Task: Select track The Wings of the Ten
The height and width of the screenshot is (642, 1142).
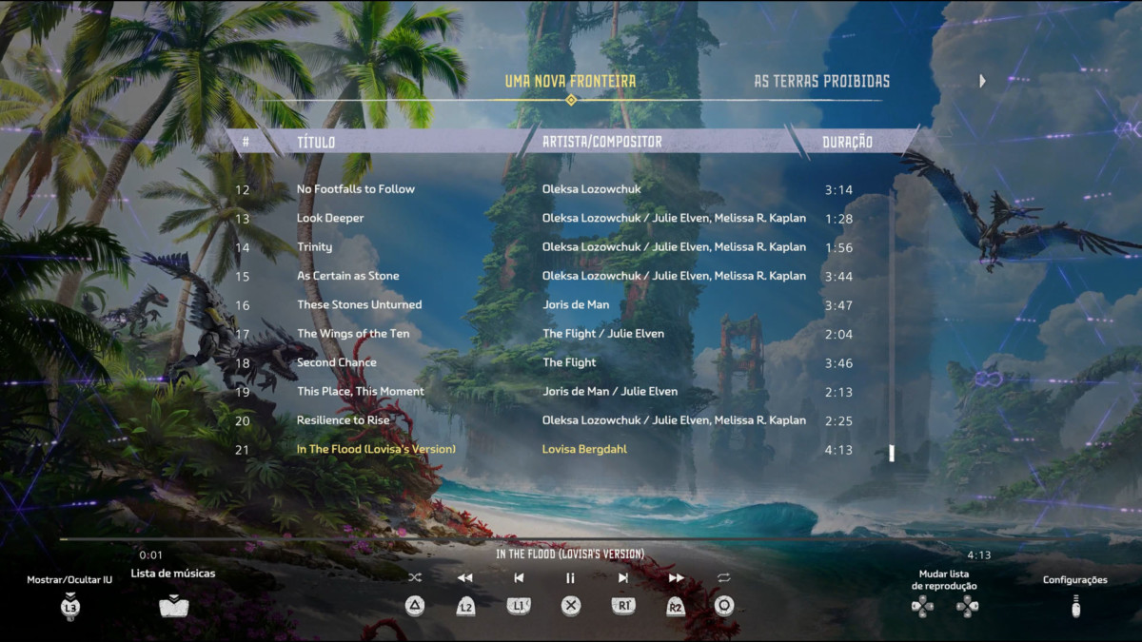Action: coord(353,333)
